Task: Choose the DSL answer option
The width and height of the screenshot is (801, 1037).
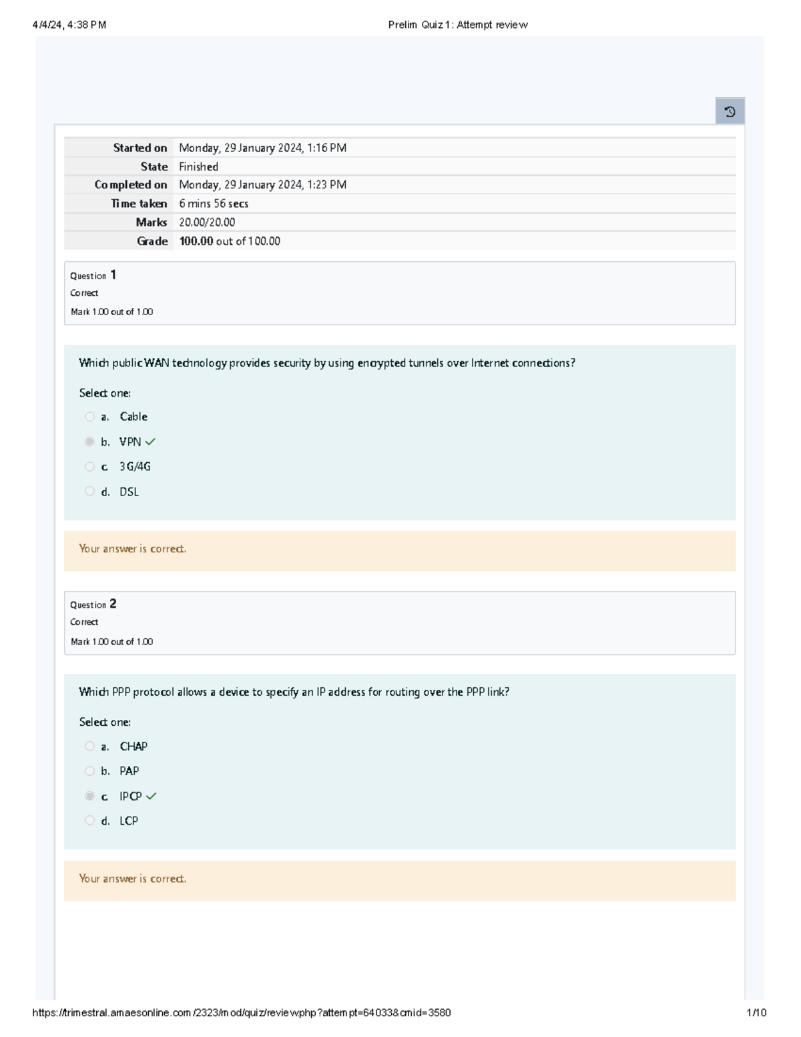Action: click(x=90, y=491)
